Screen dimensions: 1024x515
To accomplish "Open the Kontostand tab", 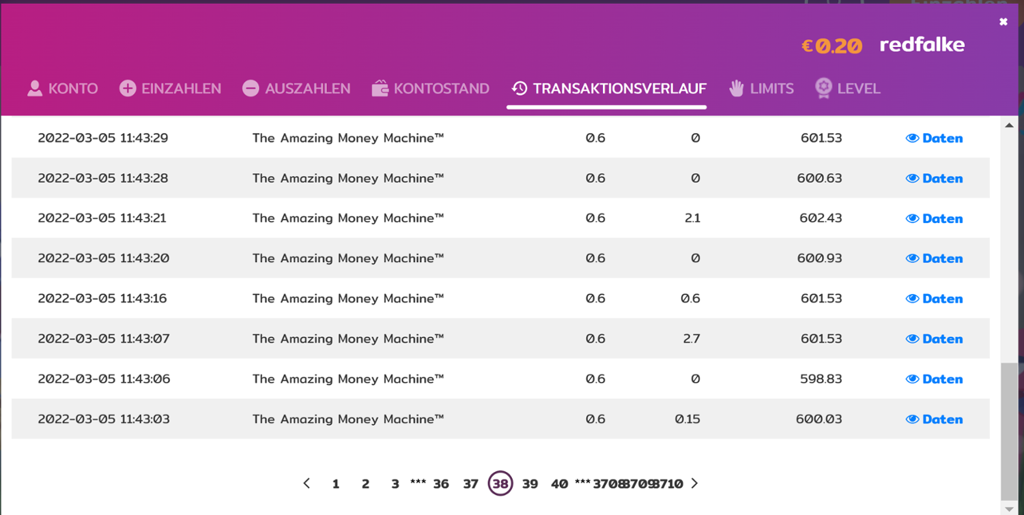I will [441, 89].
